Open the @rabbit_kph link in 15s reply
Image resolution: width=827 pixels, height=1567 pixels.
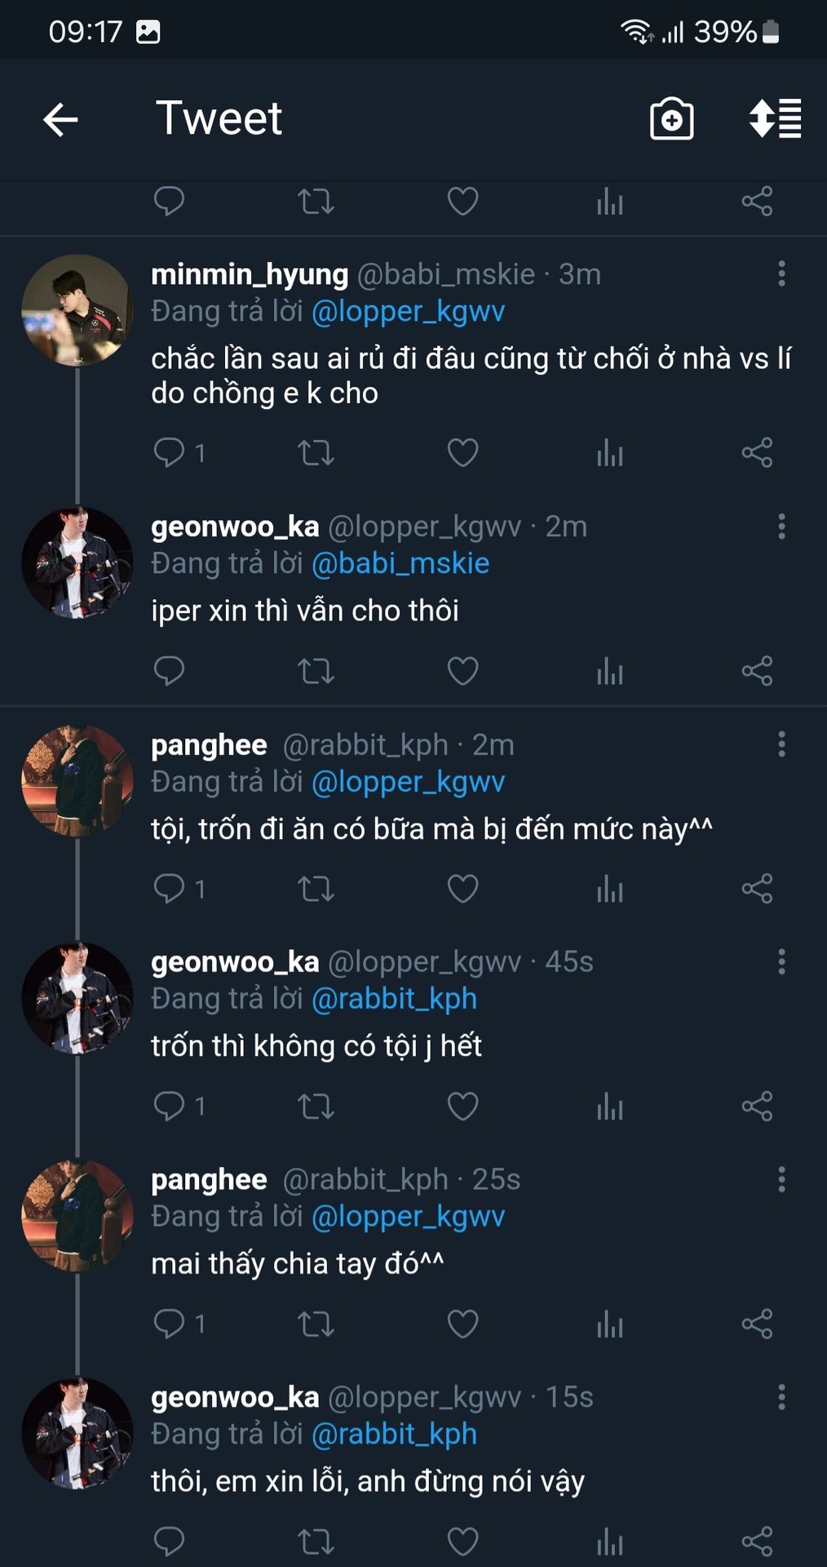[x=394, y=1435]
